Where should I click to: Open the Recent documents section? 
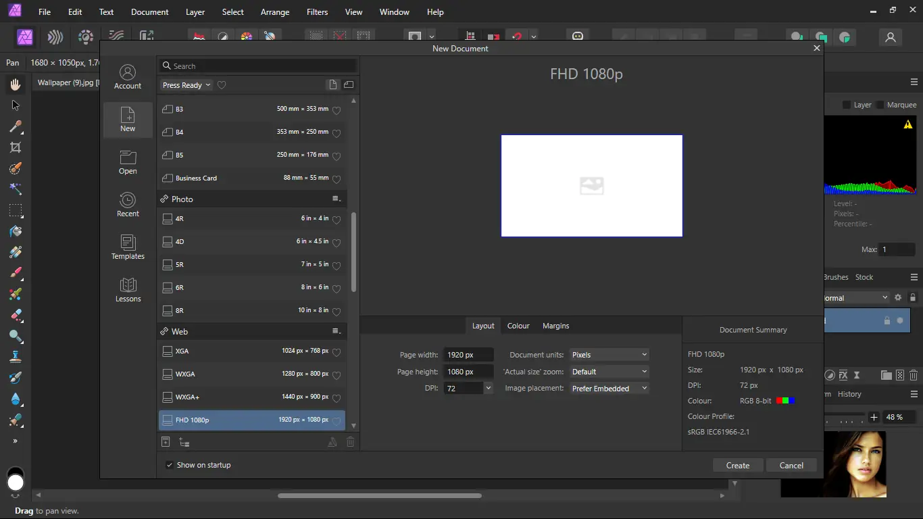[x=128, y=204]
